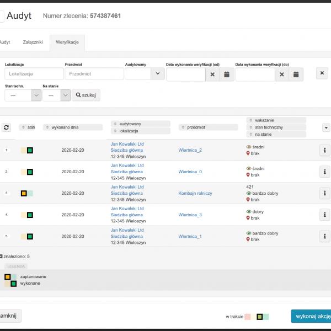Open info details for Wiertnica_2 row
This screenshot has height=331, width=331.
click(x=325, y=150)
